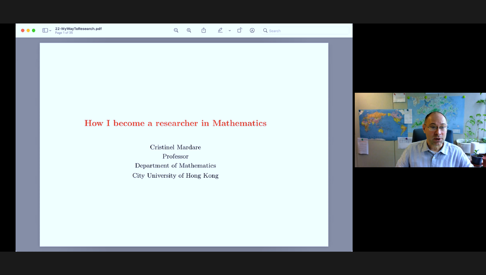Click the text City University of Hong Kong
This screenshot has width=486, height=275.
(x=175, y=175)
